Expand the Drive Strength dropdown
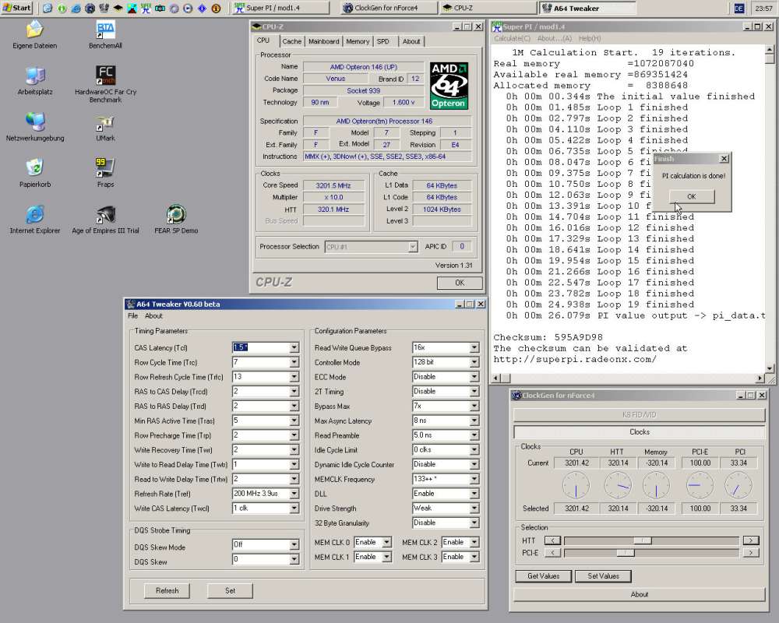Image resolution: width=779 pixels, height=623 pixels. (474, 509)
